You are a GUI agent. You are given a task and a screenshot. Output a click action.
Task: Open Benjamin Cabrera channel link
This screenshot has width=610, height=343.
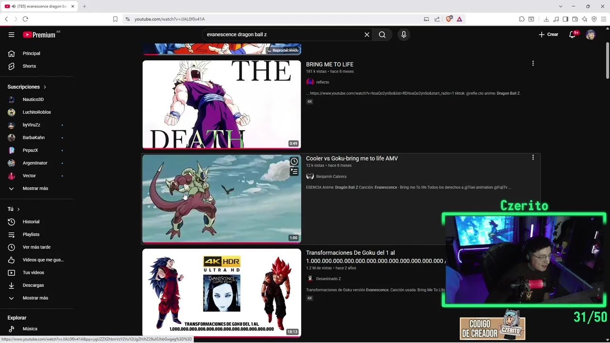click(331, 176)
